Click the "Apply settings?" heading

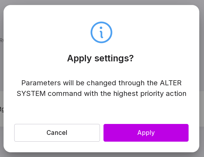click(x=101, y=58)
